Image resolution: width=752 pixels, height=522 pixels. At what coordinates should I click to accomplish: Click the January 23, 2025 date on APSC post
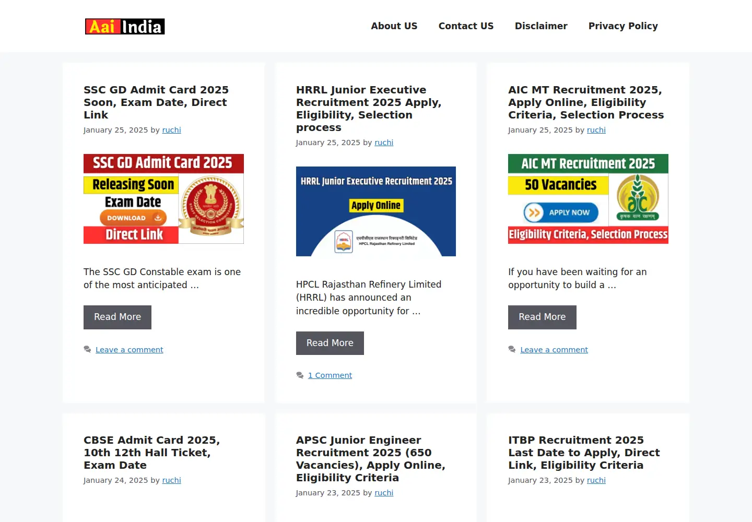pos(328,493)
